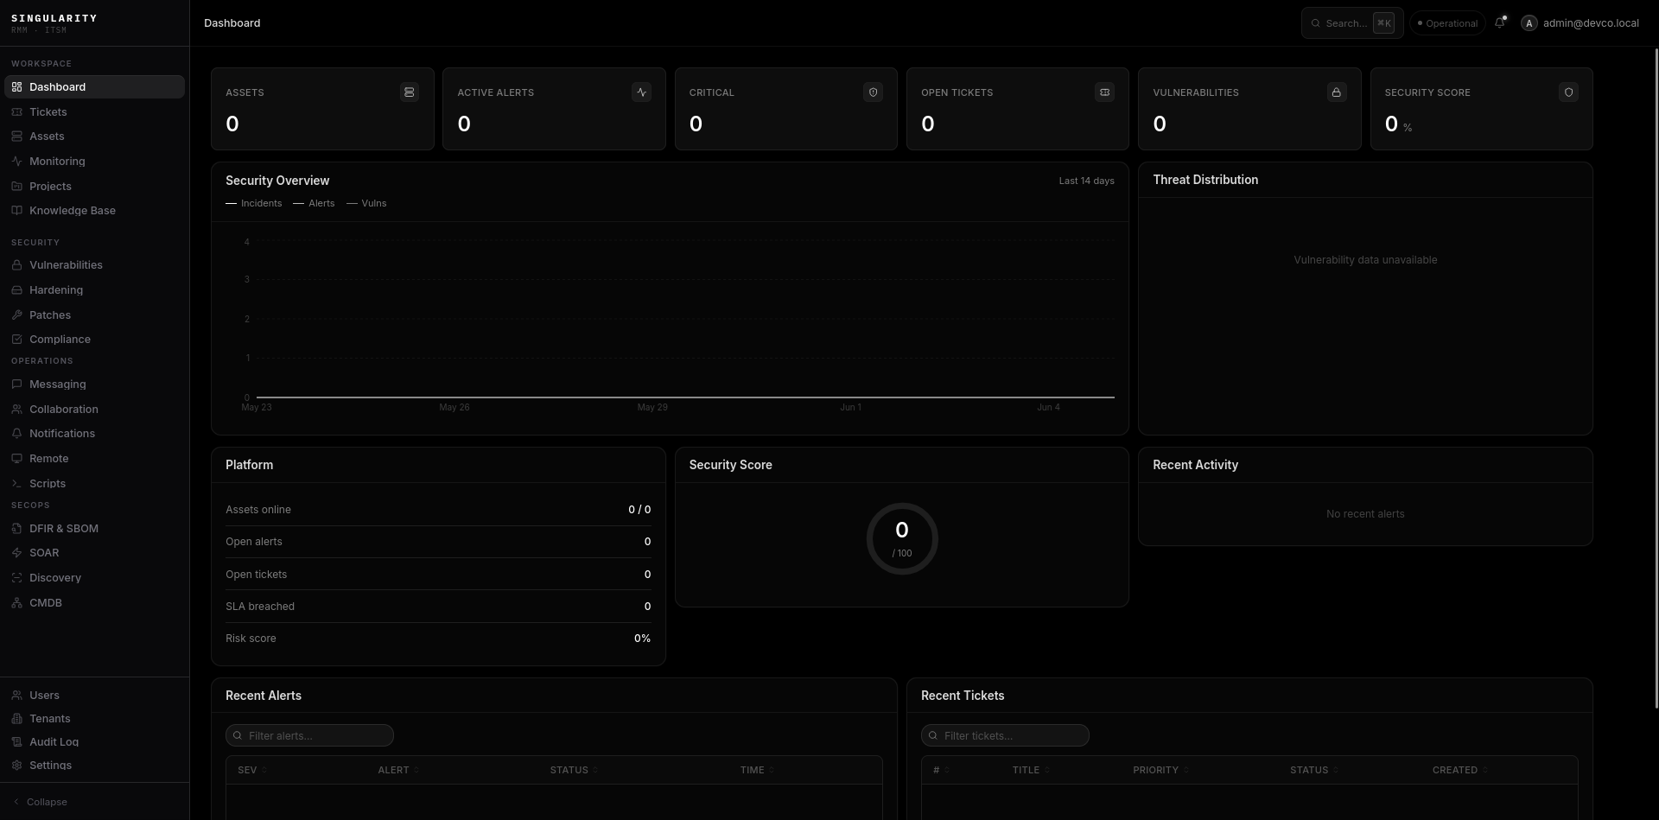Focus the Filter alerts input field

309,735
